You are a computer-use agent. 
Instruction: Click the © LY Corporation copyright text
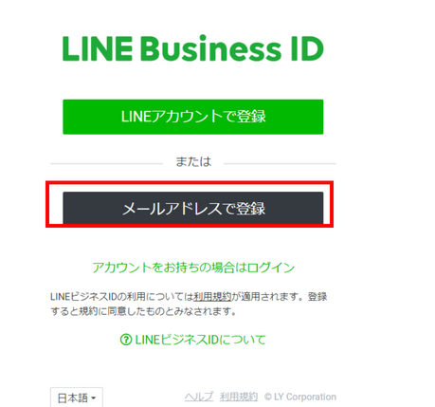pos(300,397)
